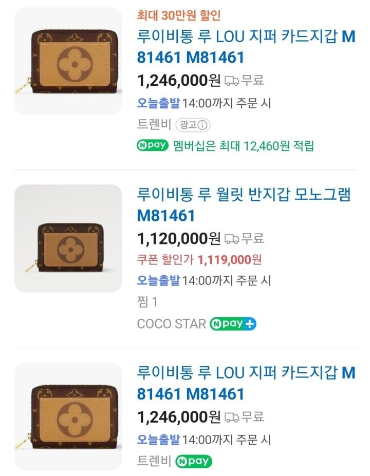Screen dimensions: 370x476
Task: Click the delivery truck icon by 1,120,000원
Action: pos(232,238)
